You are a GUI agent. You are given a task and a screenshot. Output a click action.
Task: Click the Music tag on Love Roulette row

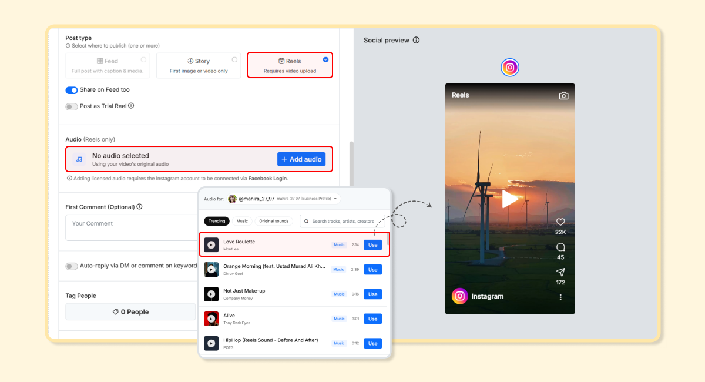pyautogui.click(x=340, y=245)
